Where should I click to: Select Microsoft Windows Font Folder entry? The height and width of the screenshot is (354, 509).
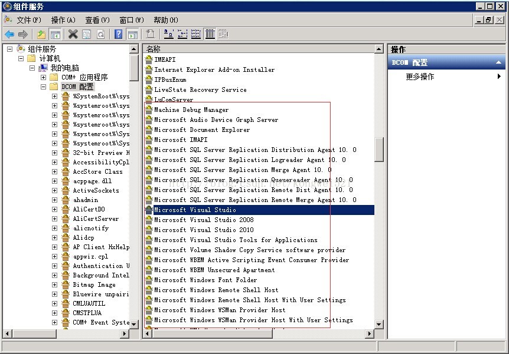(205, 280)
